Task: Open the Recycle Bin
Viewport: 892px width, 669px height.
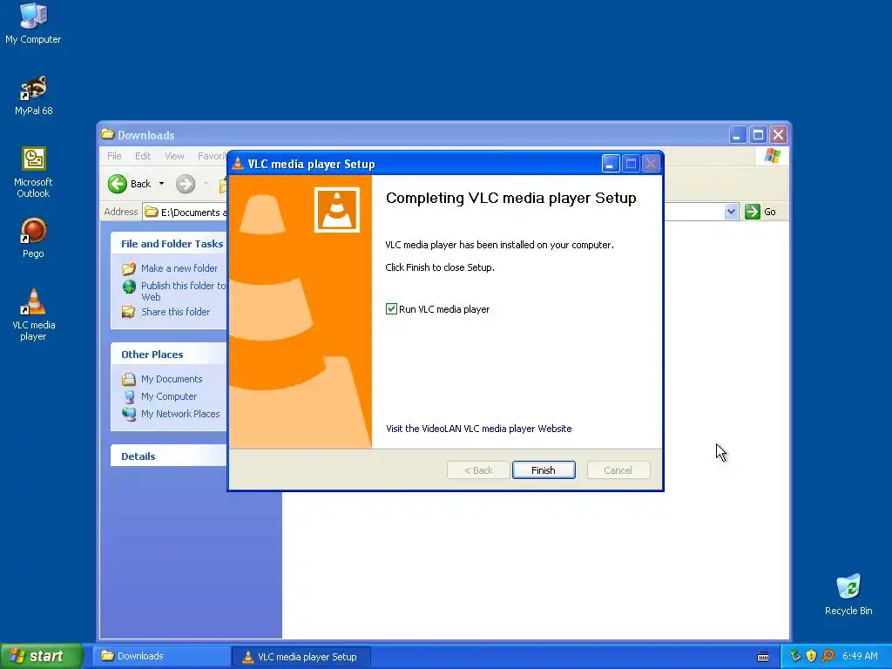Action: 848,594
